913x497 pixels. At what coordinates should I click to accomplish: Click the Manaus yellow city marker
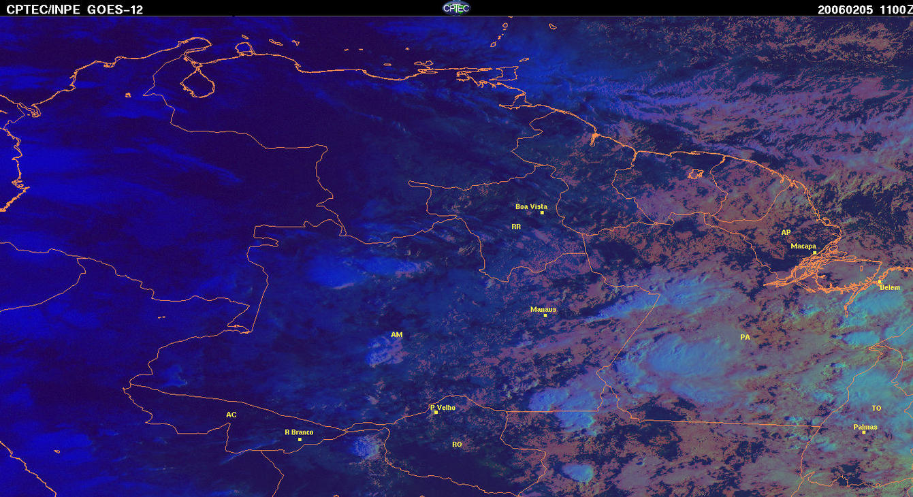pos(545,316)
